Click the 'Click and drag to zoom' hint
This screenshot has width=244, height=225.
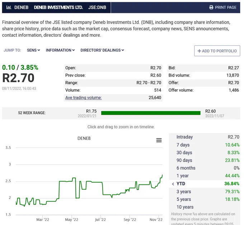(x=121, y=127)
